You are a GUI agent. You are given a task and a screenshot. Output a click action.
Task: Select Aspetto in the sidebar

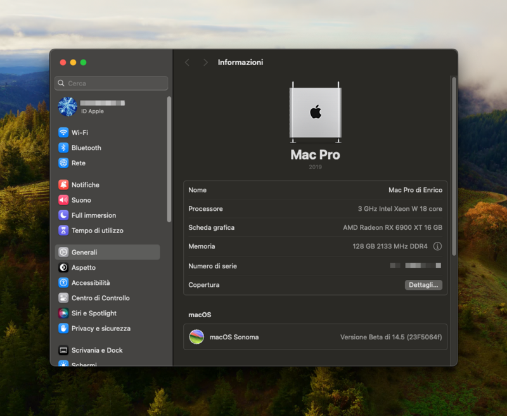[84, 268]
